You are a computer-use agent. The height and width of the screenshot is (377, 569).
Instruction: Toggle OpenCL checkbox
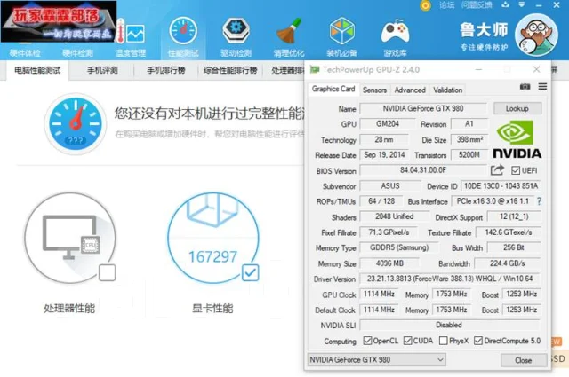[367, 341]
